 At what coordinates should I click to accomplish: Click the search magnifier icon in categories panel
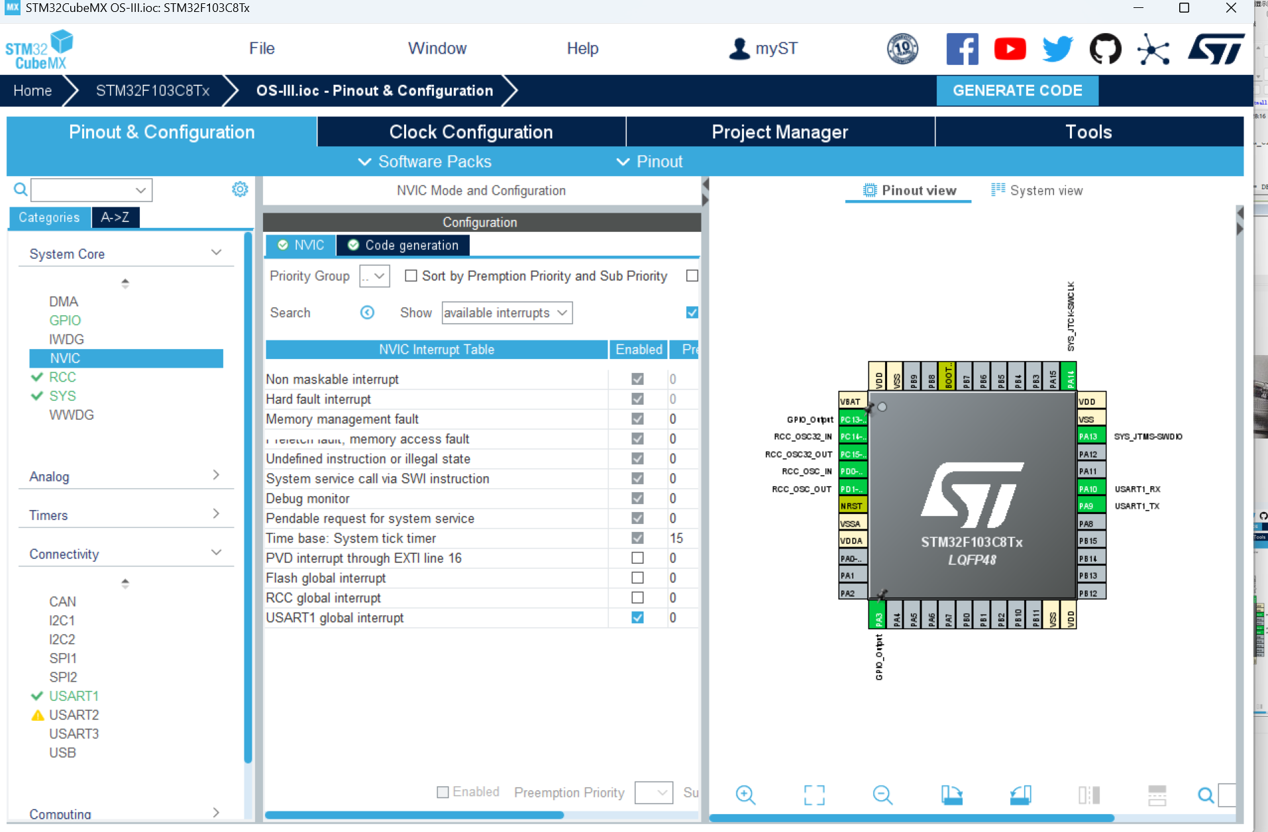(21, 190)
